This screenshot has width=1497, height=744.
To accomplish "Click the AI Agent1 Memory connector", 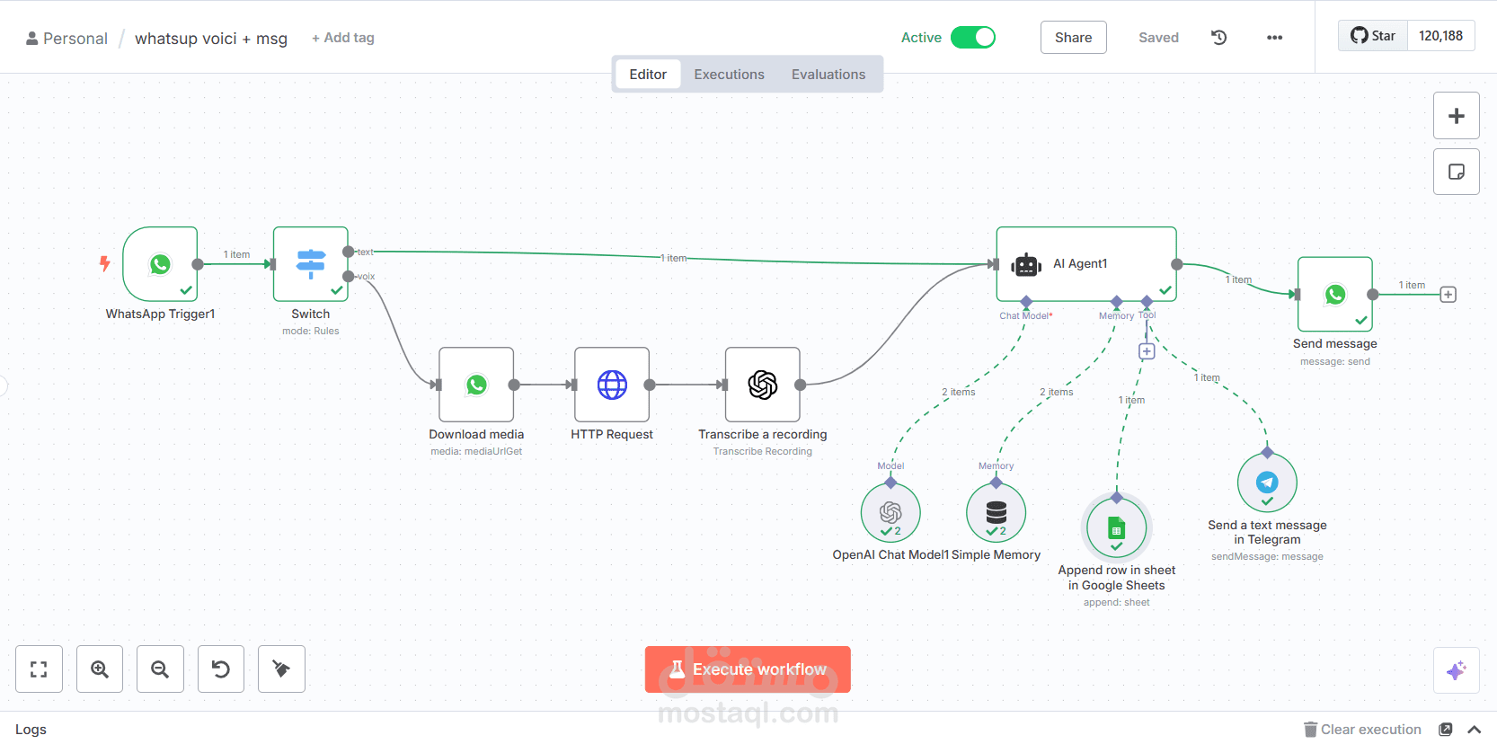I will (x=1117, y=301).
